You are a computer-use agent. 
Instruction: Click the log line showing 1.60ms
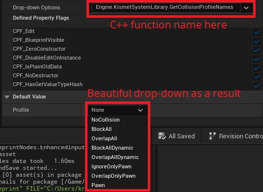37,161
